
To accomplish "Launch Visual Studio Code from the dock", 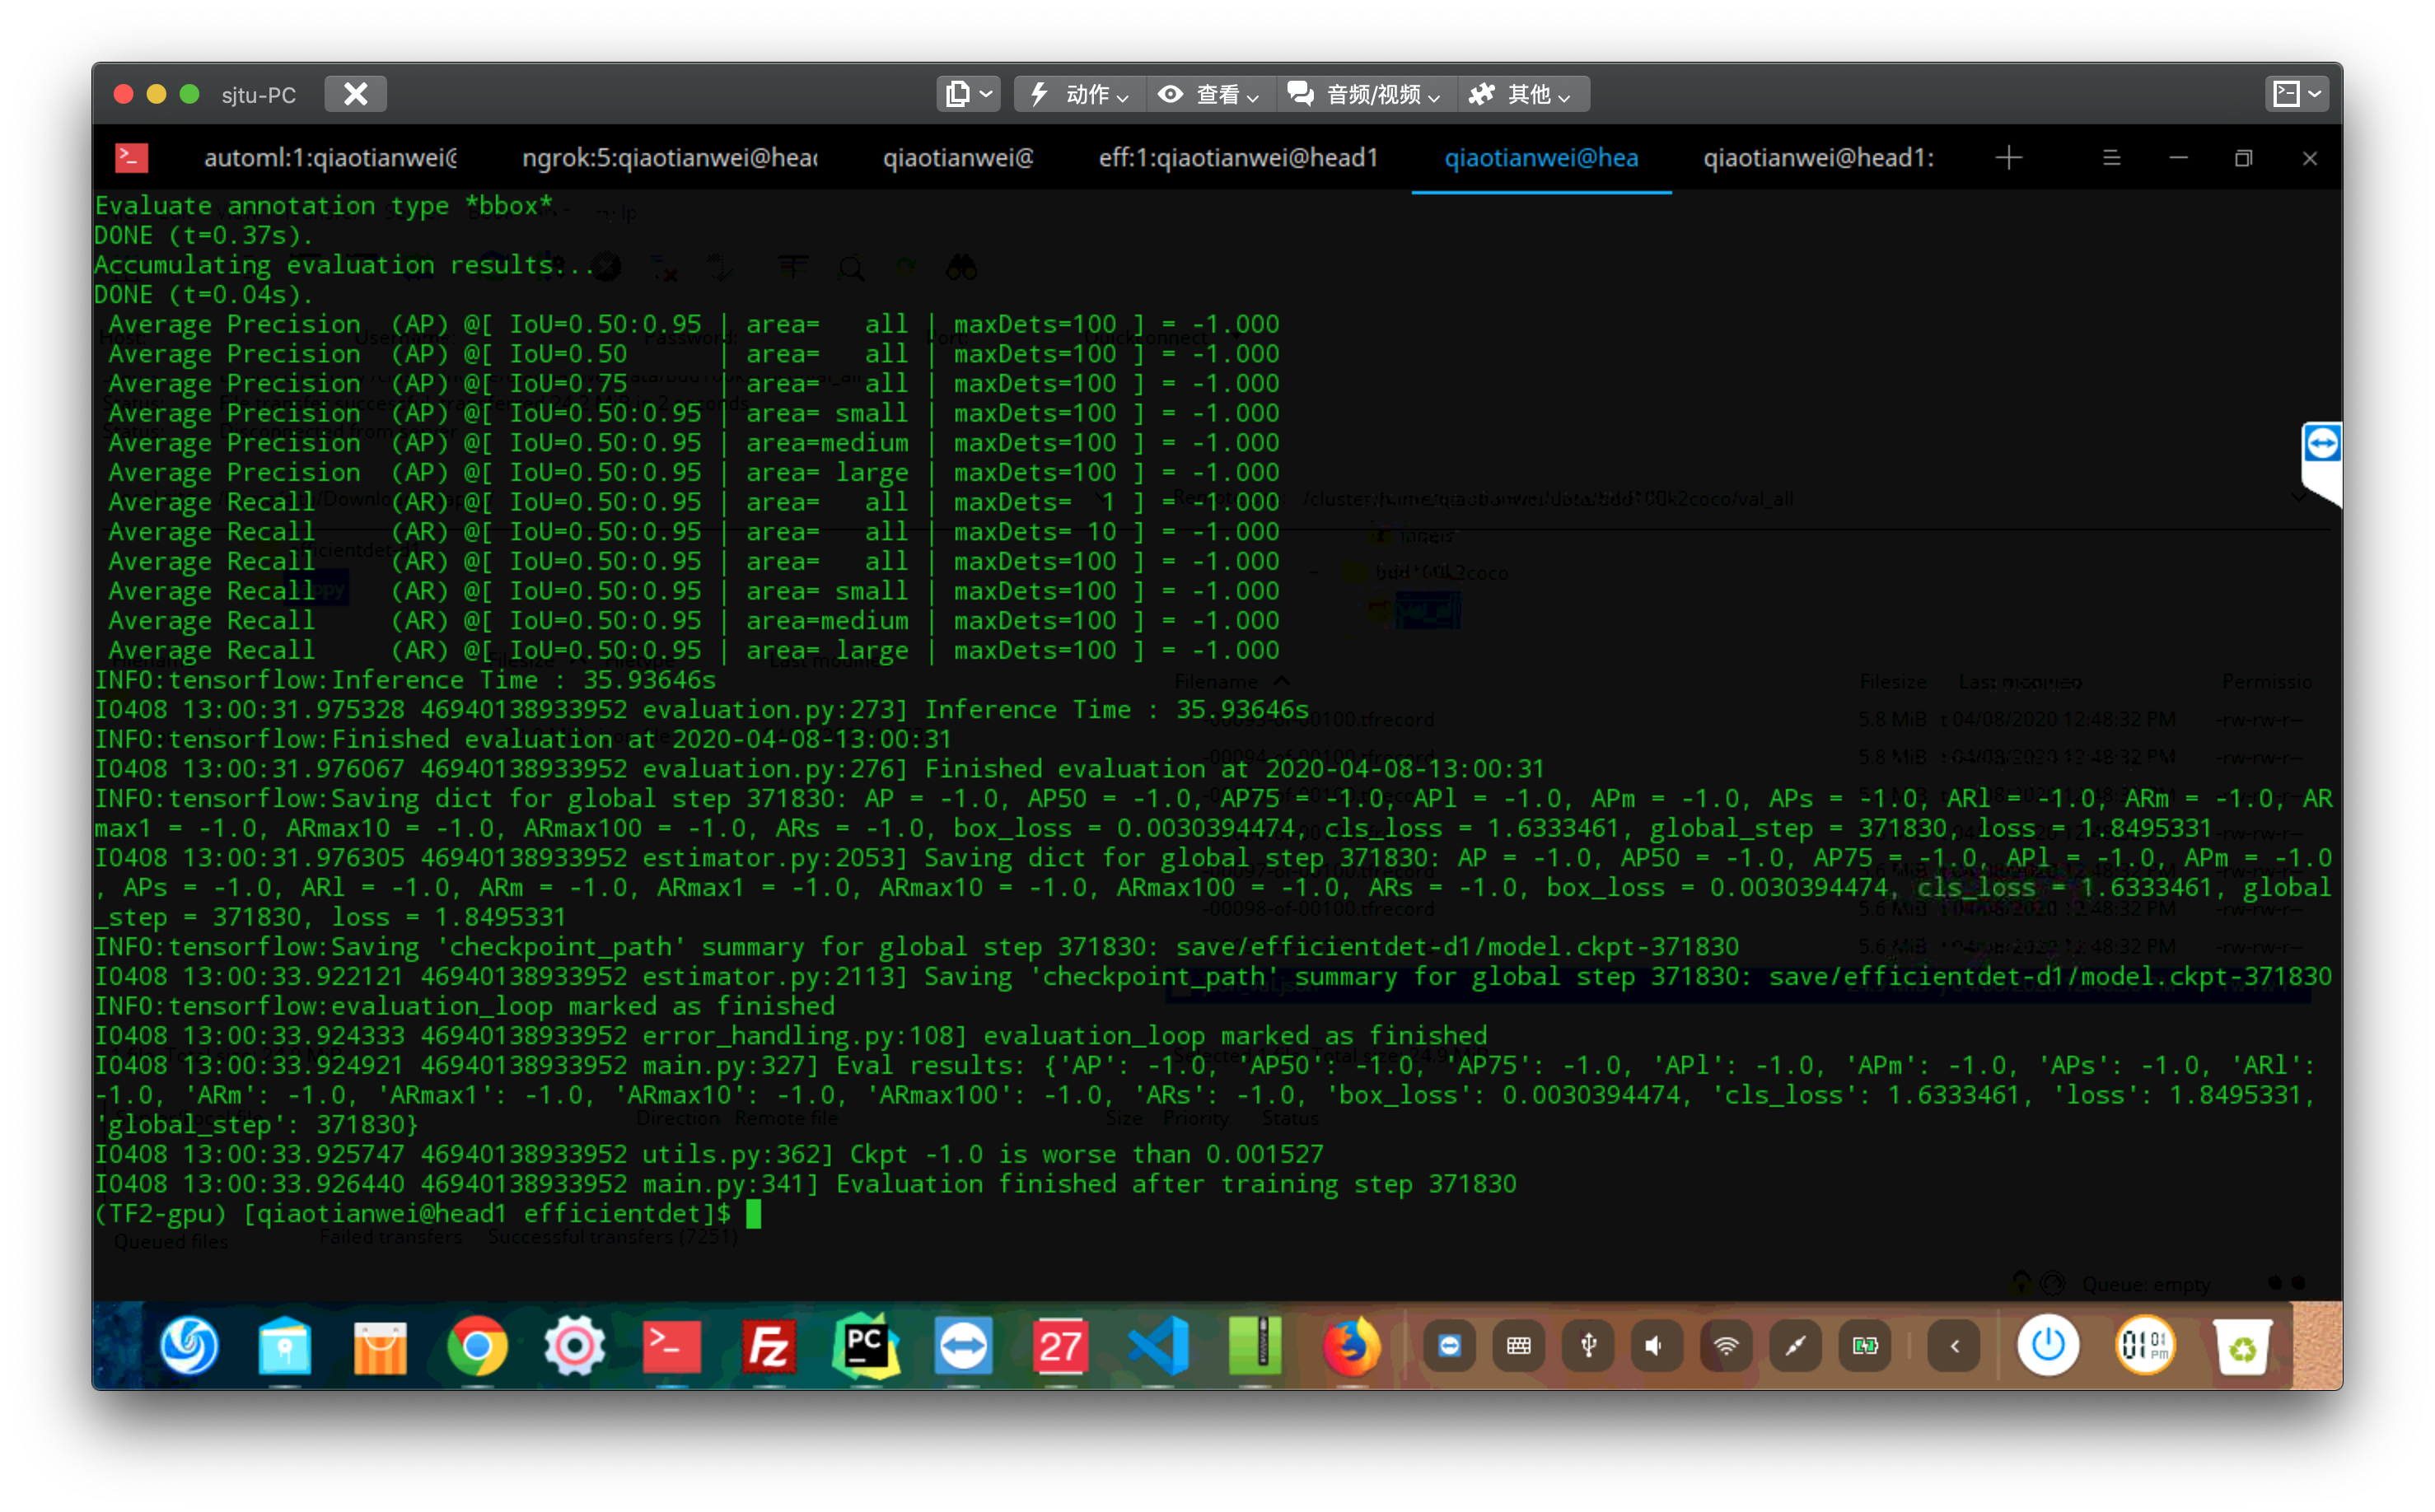I will [1157, 1345].
